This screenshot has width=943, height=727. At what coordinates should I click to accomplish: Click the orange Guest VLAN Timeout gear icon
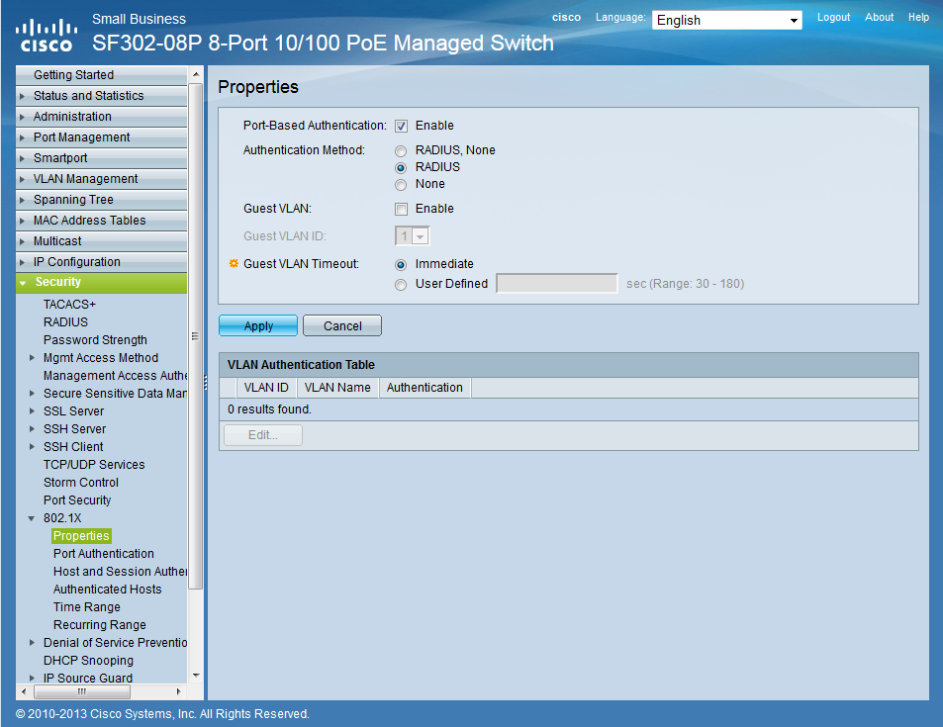[235, 264]
